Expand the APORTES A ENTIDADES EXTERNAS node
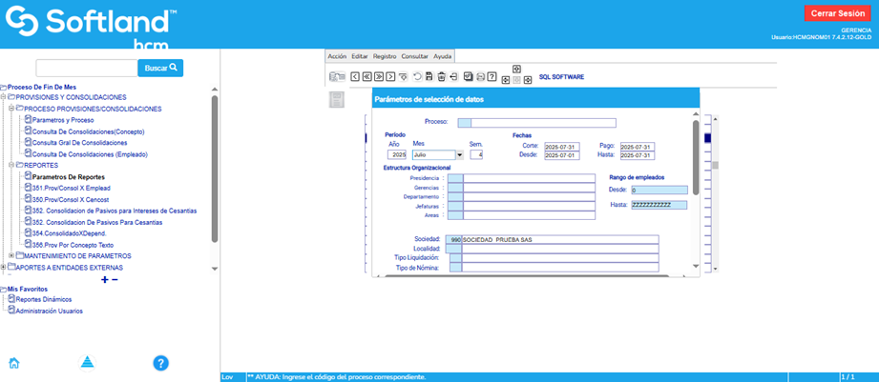The height and width of the screenshot is (382, 879). (x=4, y=268)
